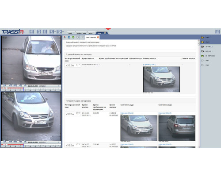Open archive link in third row exit column
221x177 pixels.
[x=165, y=144]
